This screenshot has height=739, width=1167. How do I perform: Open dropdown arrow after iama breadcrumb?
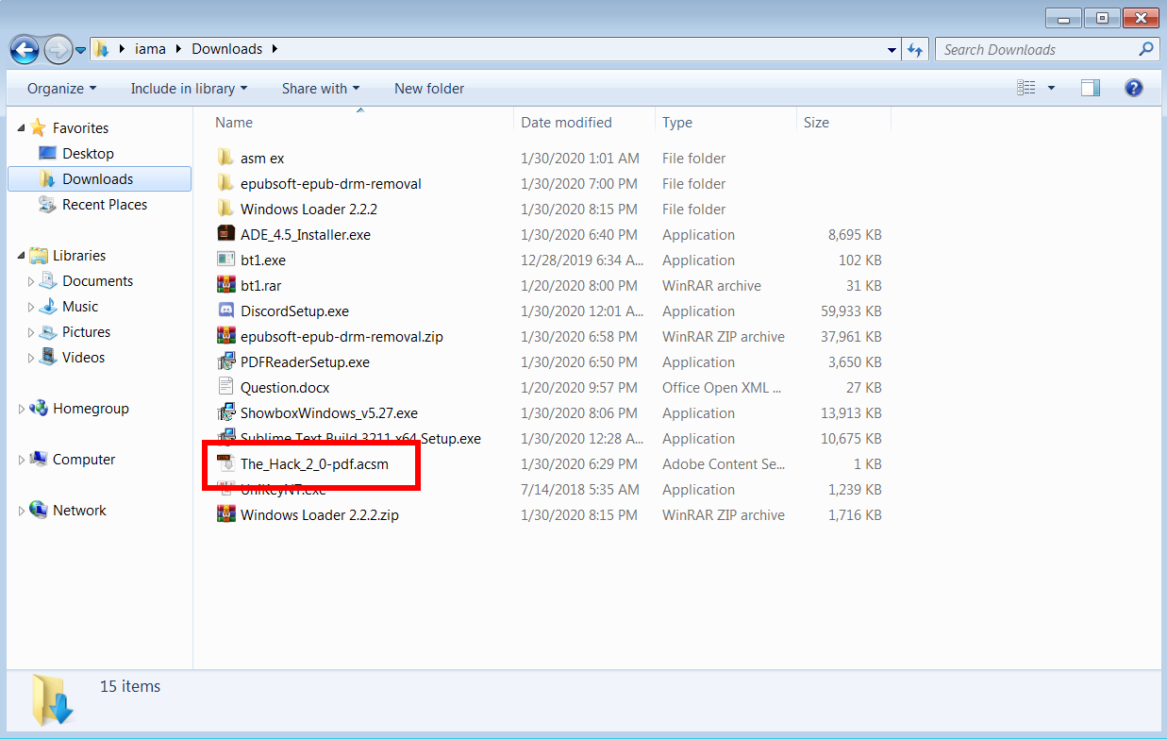[x=176, y=49]
